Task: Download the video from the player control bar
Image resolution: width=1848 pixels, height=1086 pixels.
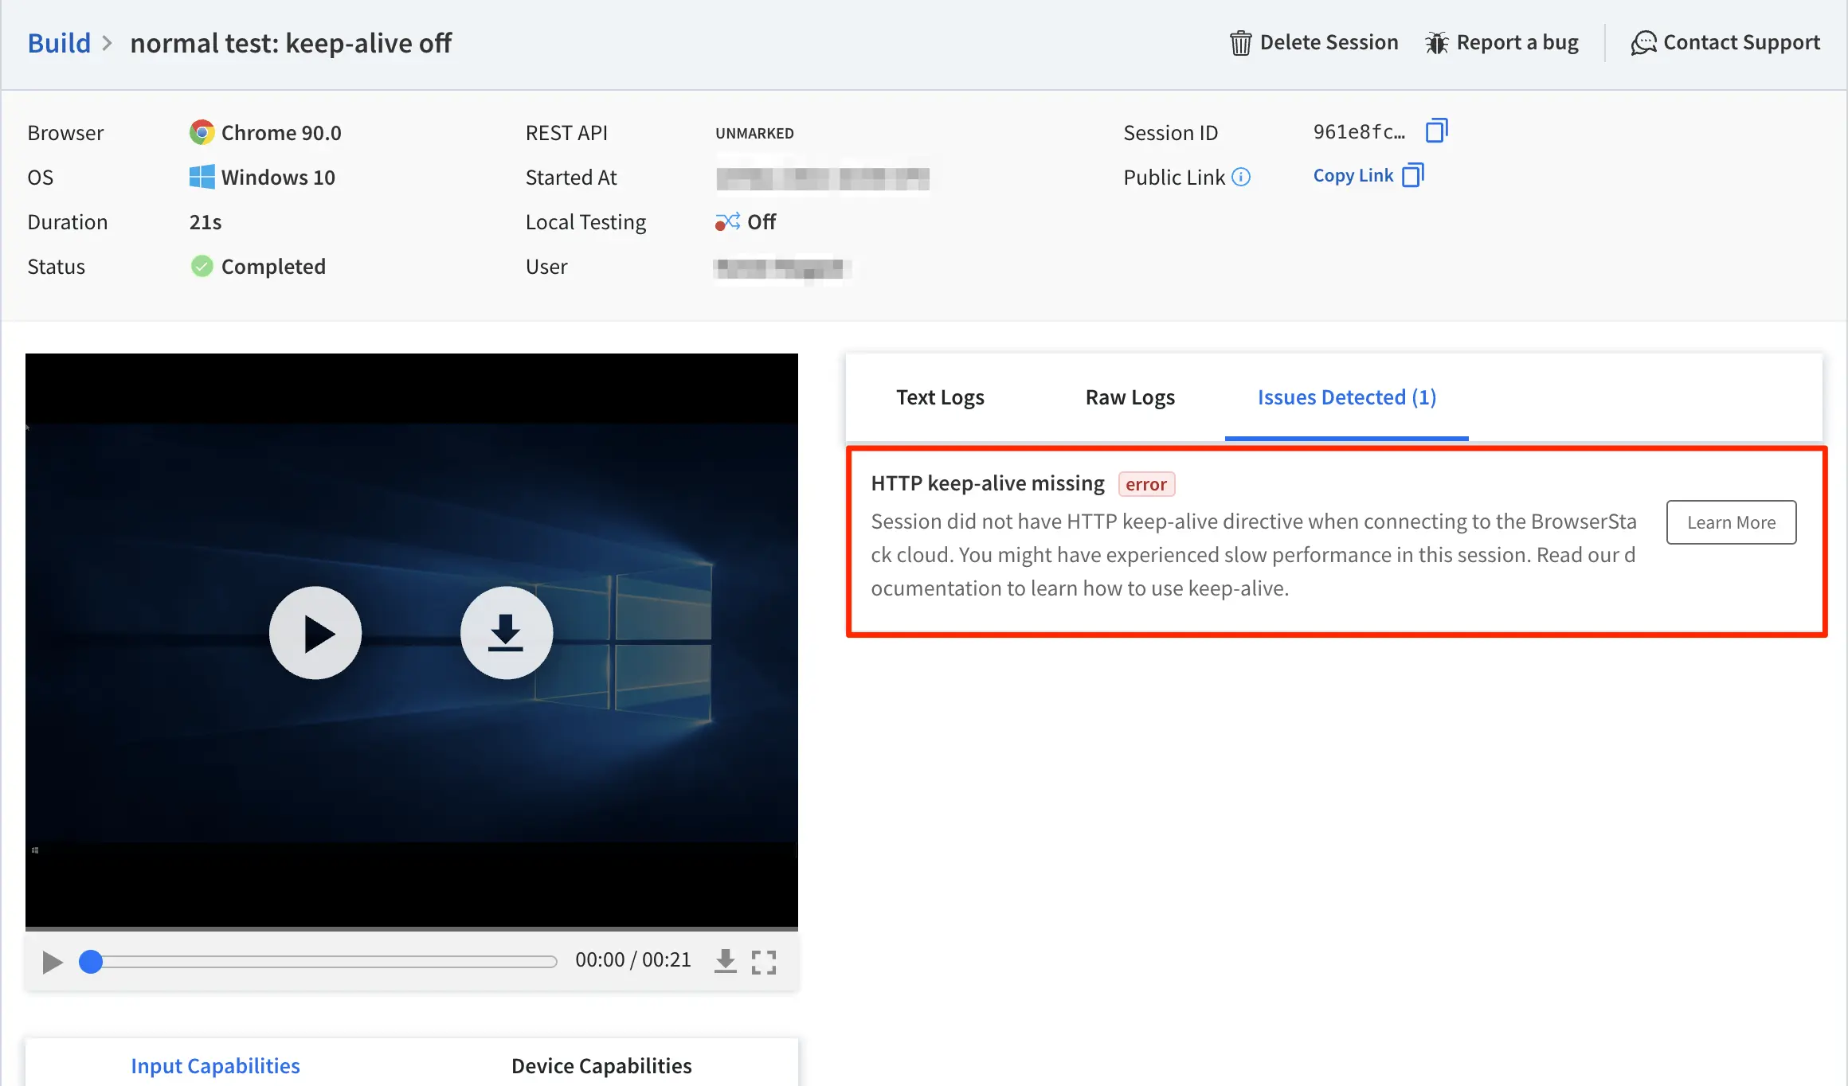Action: pos(725,961)
